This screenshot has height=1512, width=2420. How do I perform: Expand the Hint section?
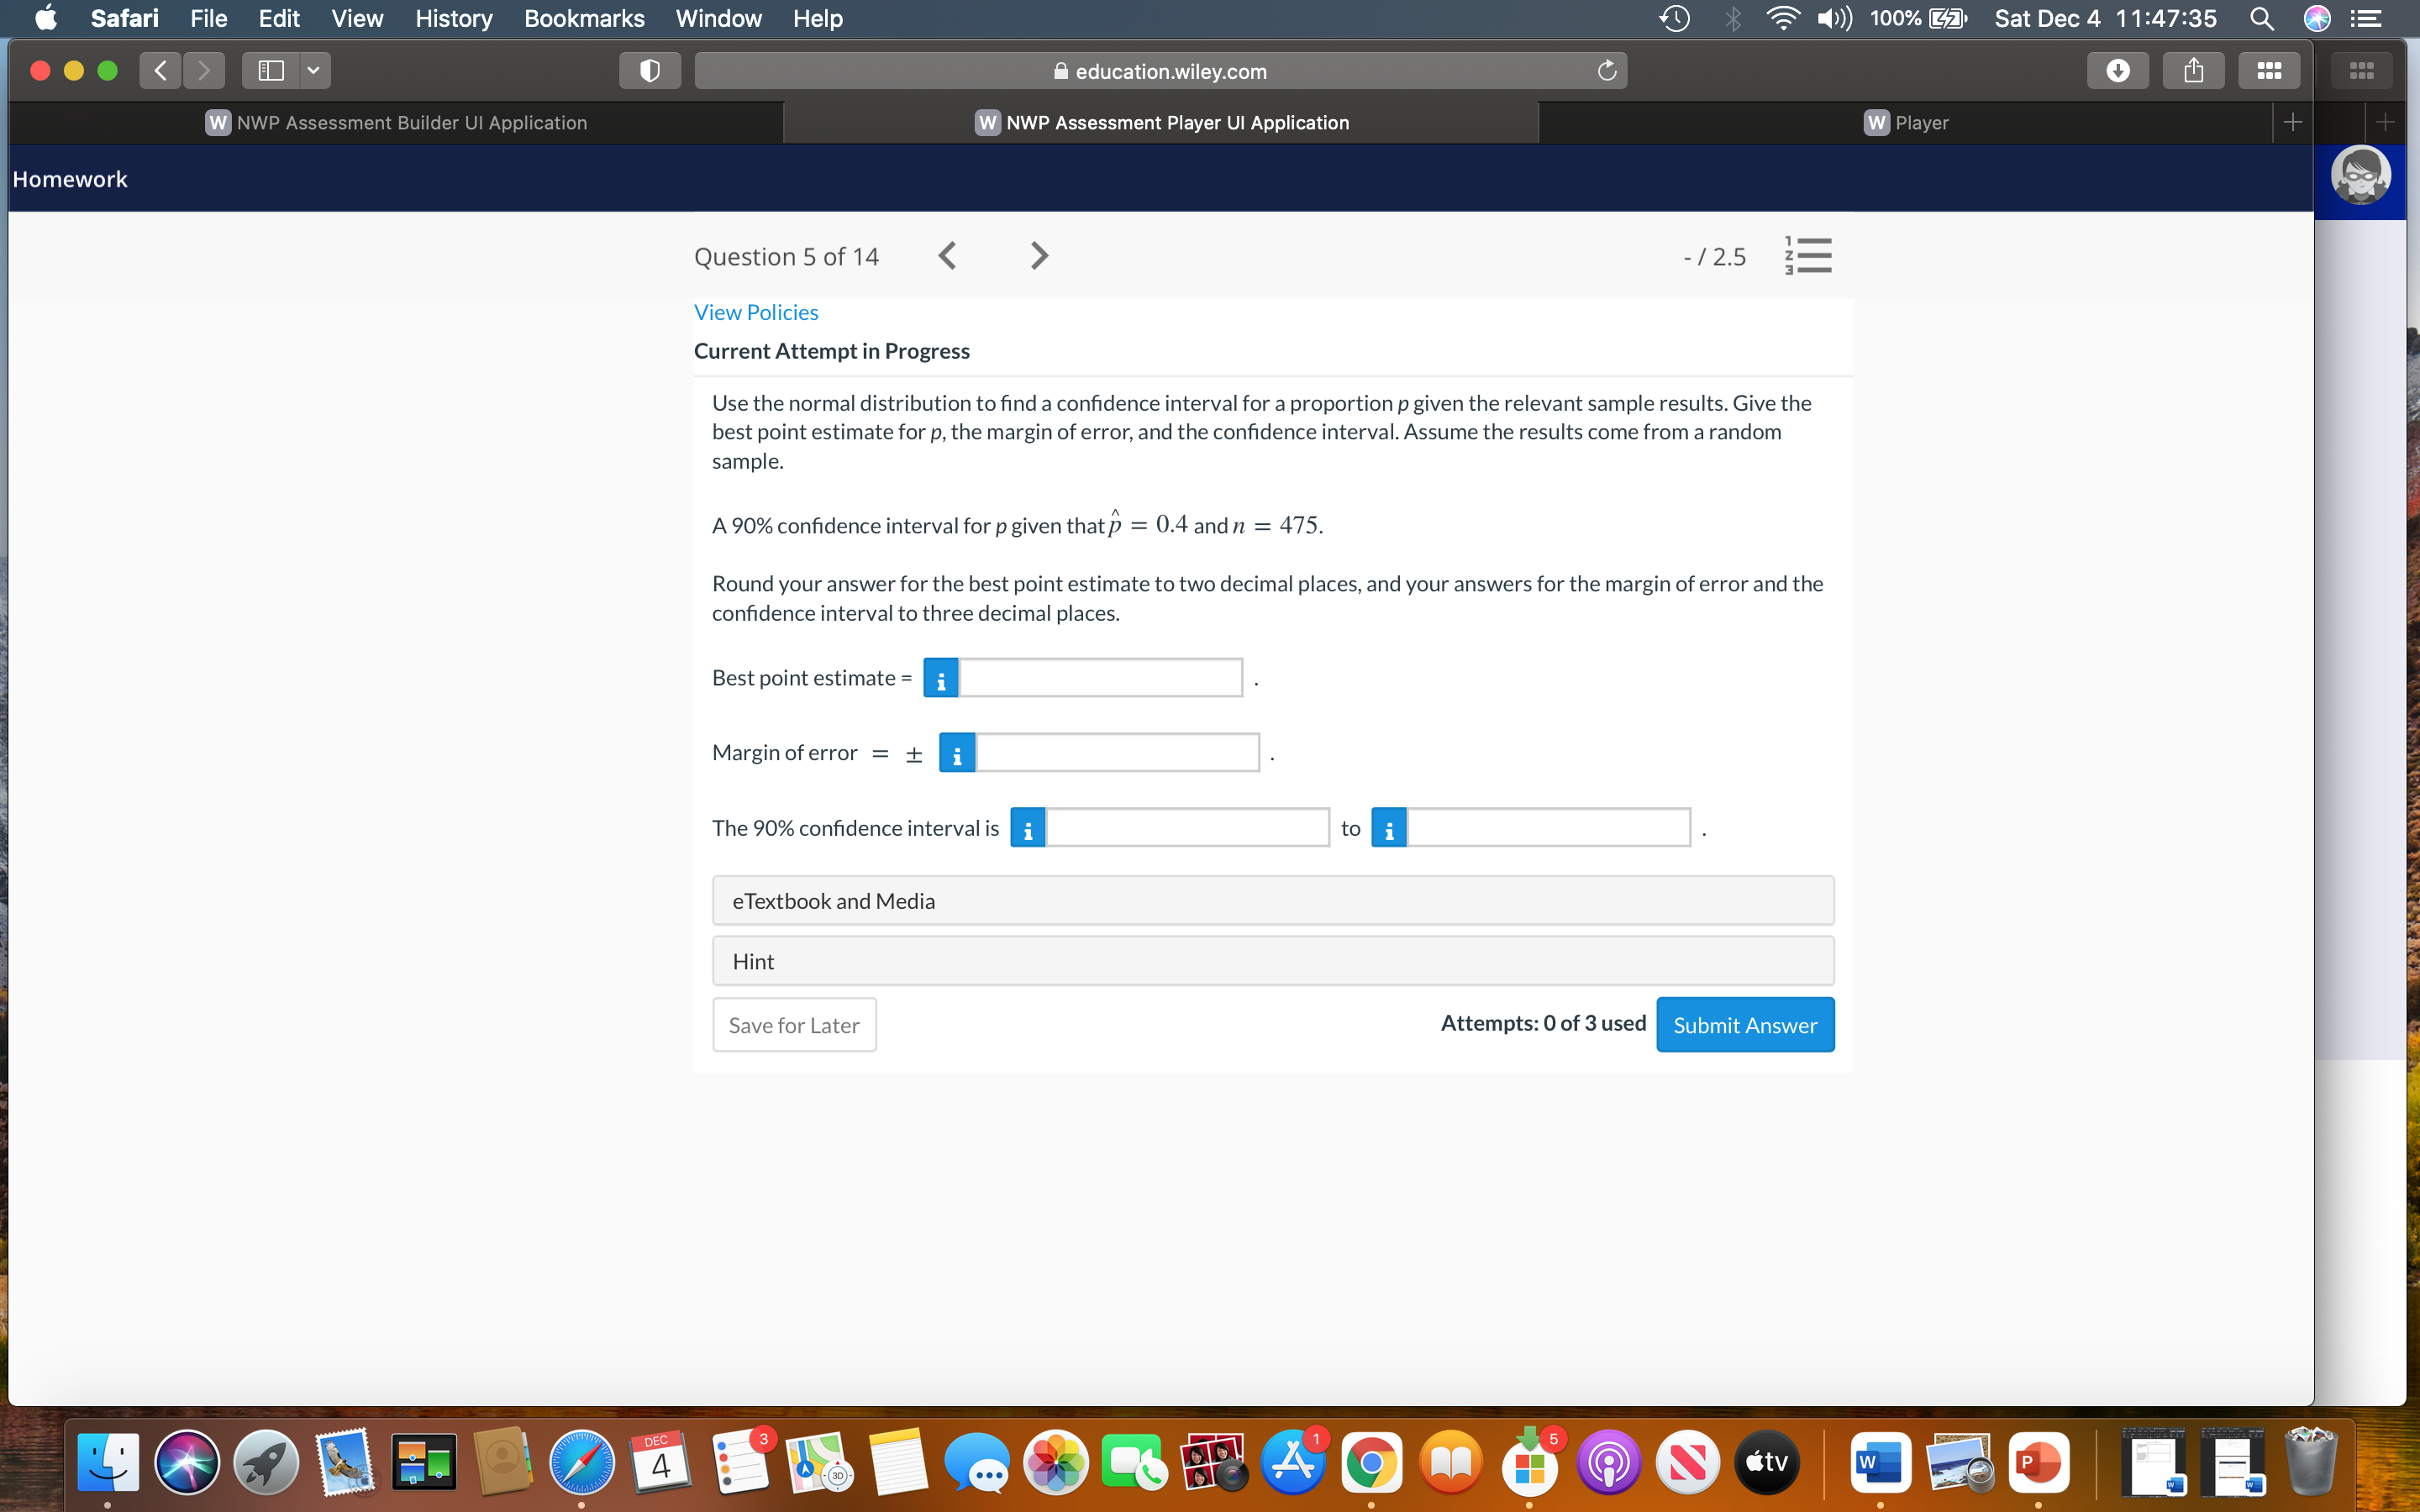(1272, 962)
